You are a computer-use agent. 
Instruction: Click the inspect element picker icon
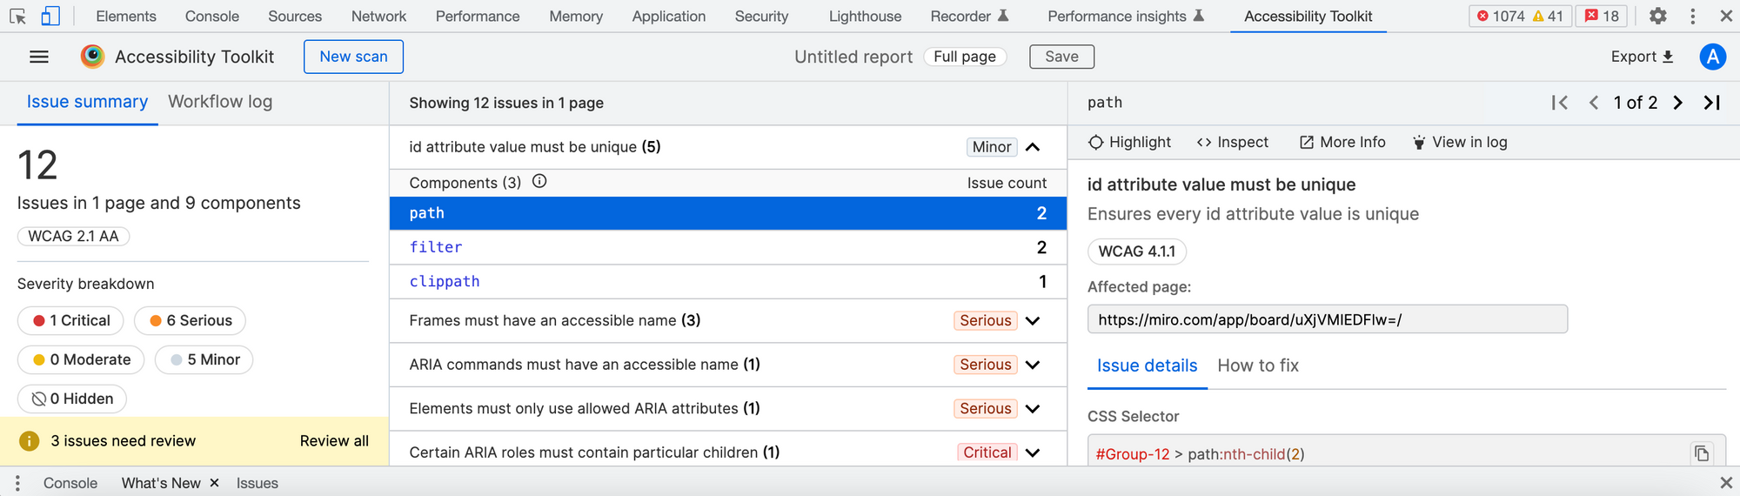(18, 16)
